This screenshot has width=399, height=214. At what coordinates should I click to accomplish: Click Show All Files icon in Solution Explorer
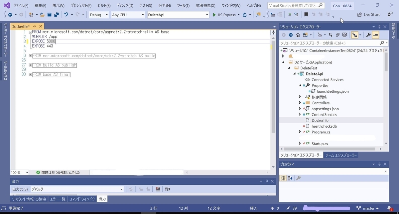point(344,35)
